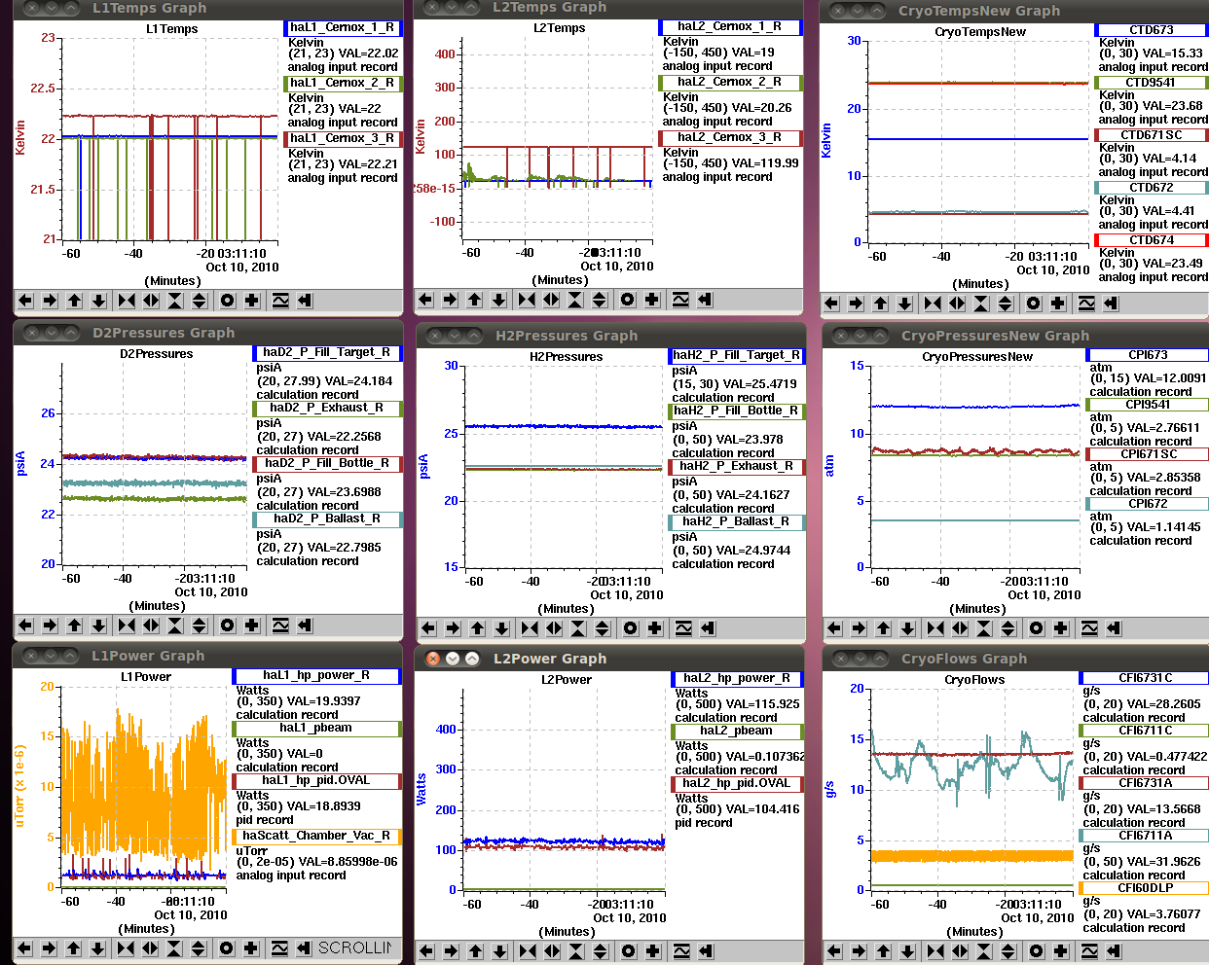The image size is (1209, 965).
Task: Click the curve-graph icon in L2Temps Graph toolbar
Action: point(680,300)
